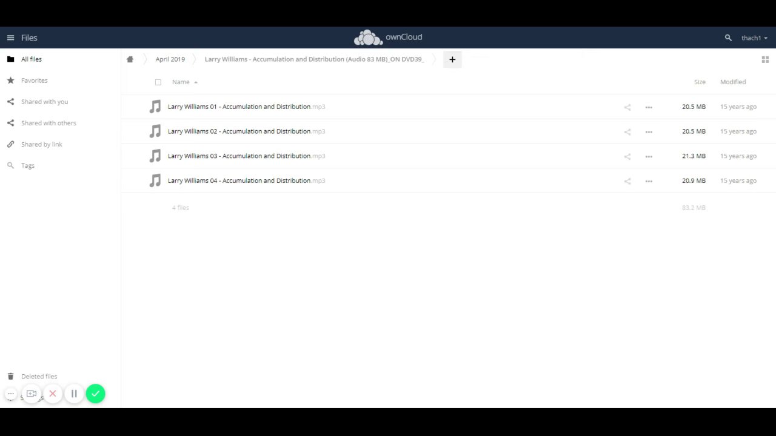Click the 21.3 MB size value
The height and width of the screenshot is (436, 776).
click(694, 156)
